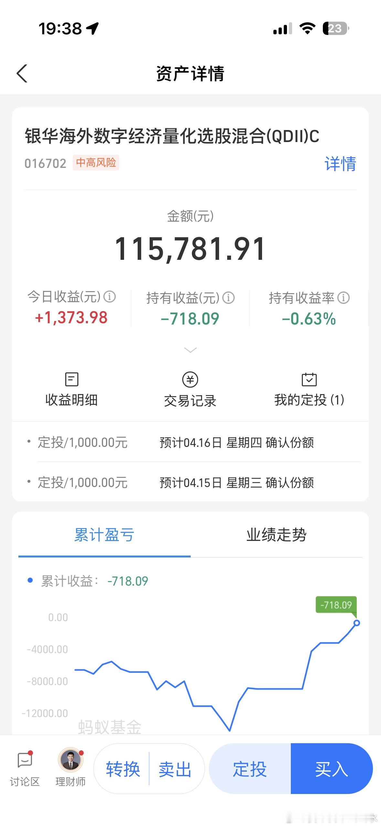The width and height of the screenshot is (381, 827).
Task: Open the 定投 row confirming 04.16日 星期四
Action: [190, 443]
